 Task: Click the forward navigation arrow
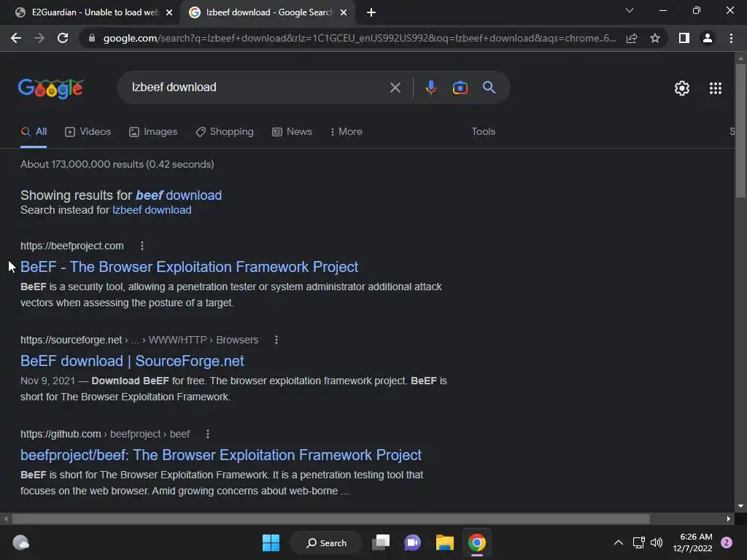click(x=39, y=38)
